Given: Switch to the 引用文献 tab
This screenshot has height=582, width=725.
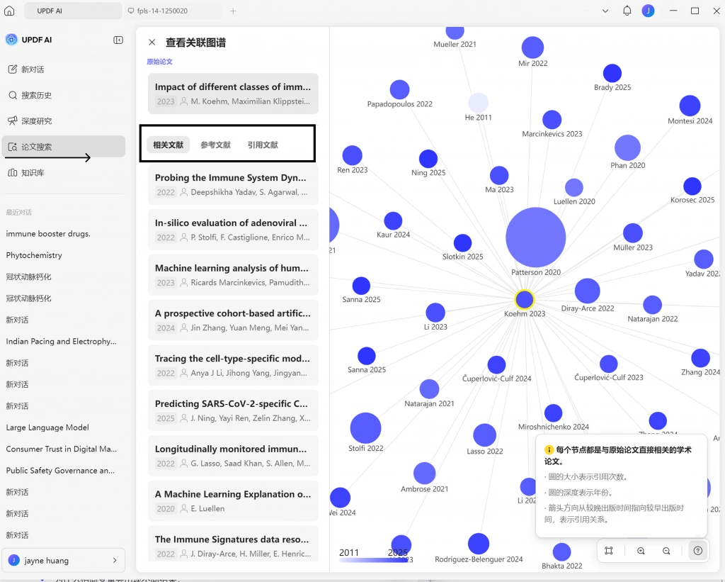Looking at the screenshot, I should (x=263, y=145).
